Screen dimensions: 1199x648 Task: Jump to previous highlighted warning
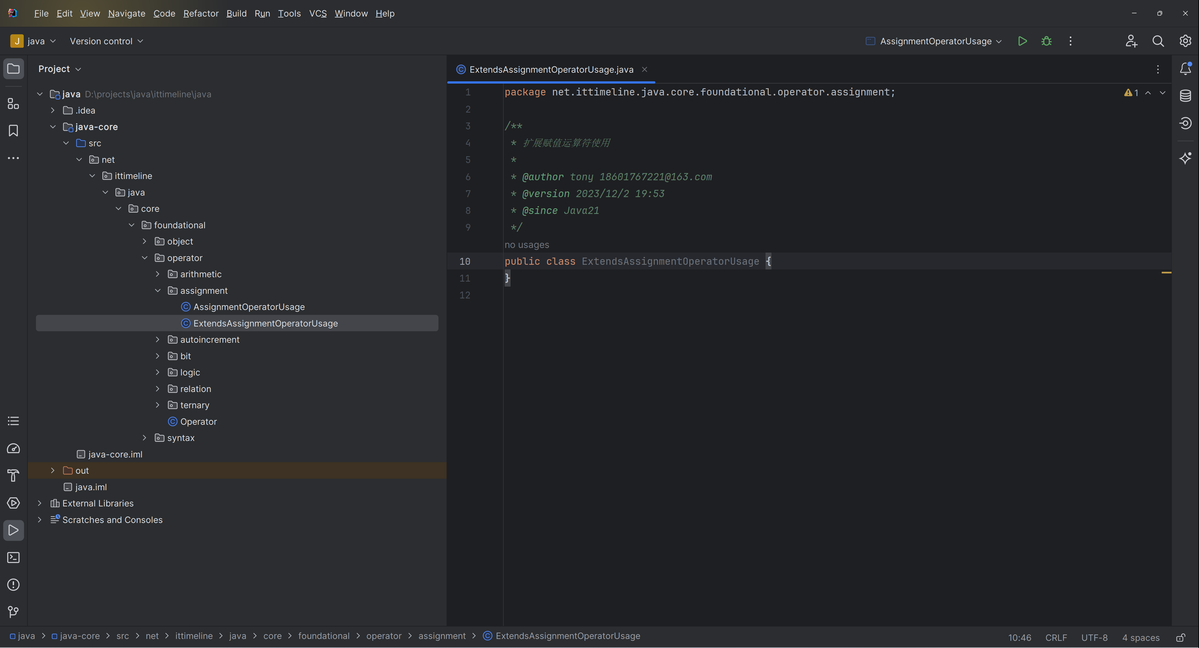[1148, 93]
